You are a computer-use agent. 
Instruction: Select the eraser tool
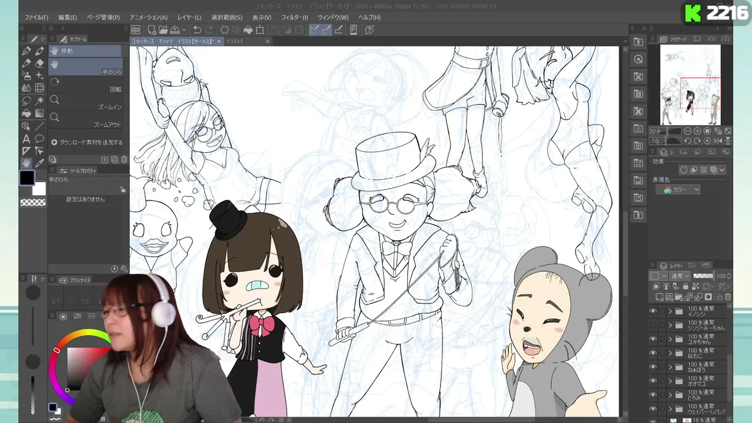39,63
